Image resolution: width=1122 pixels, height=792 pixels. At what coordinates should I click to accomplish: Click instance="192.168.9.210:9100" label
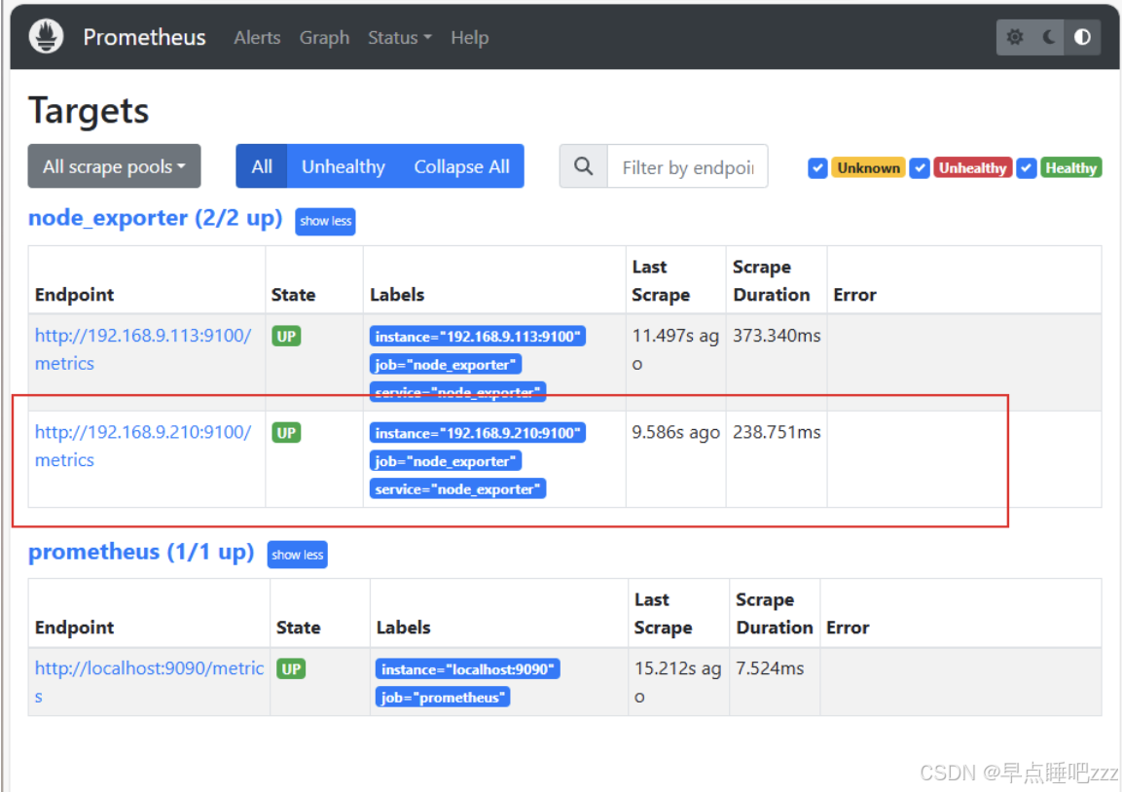pyautogui.click(x=477, y=433)
